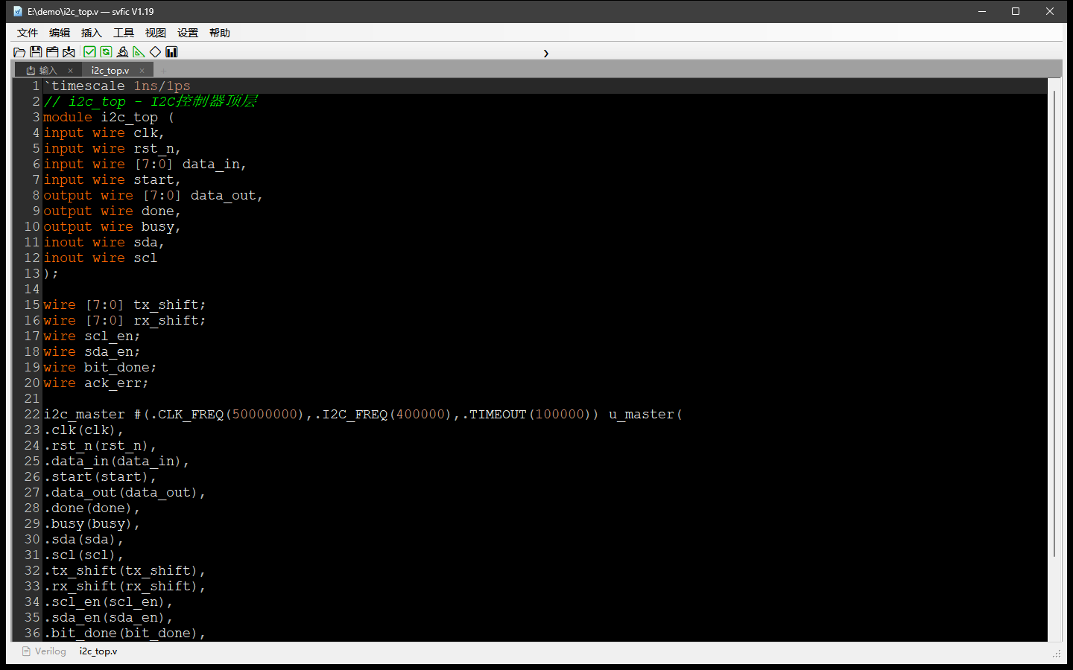
Task: Open the 工具 menu
Action: pos(124,33)
